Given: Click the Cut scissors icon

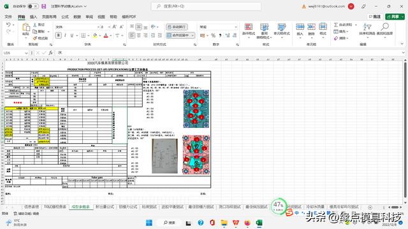Looking at the screenshot, I should (35, 25).
